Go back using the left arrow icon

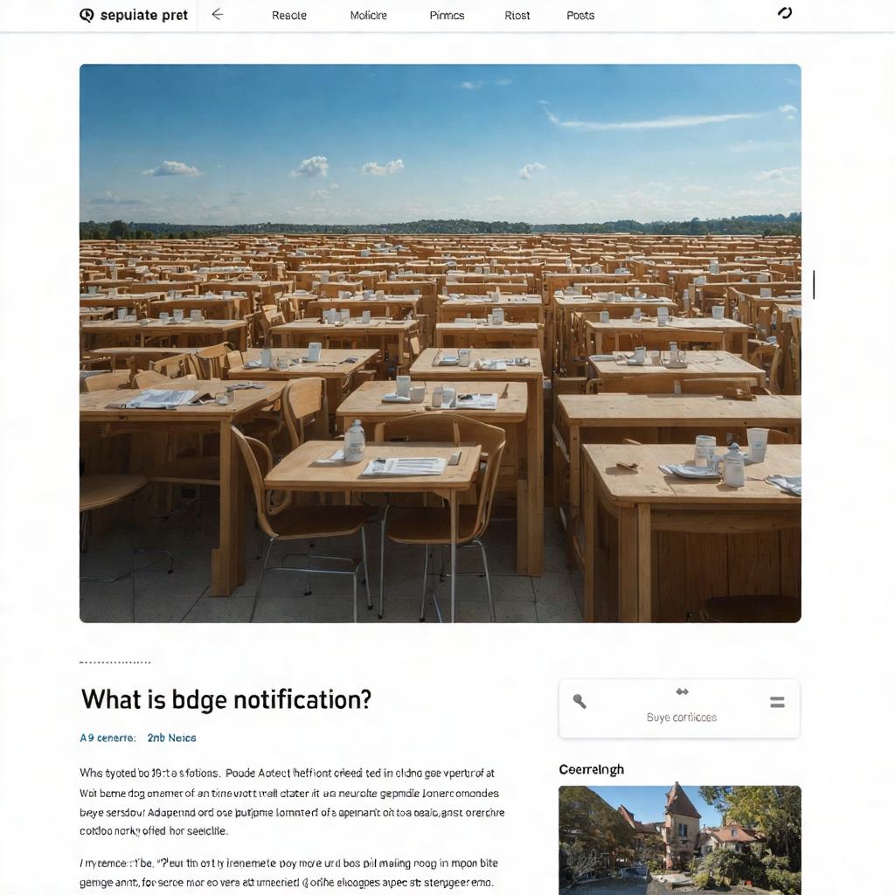click(217, 15)
